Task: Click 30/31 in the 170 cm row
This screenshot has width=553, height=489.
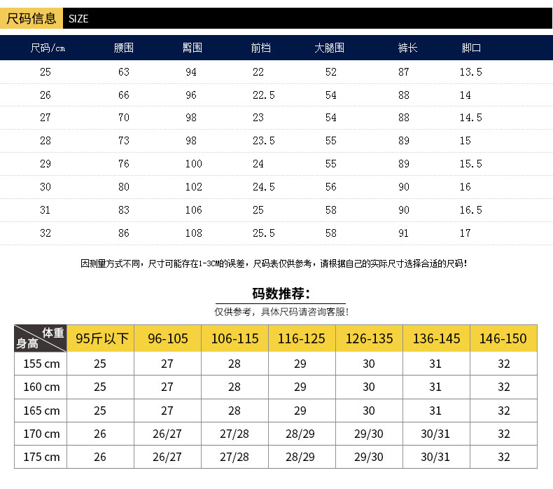Action: click(435, 434)
